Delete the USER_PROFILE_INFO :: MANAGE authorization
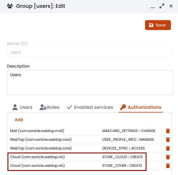The height and width of the screenshot is (175, 178). [x=168, y=139]
